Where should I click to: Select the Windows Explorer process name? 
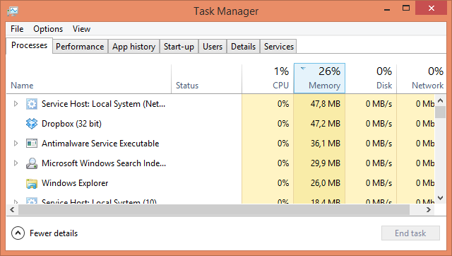coord(75,183)
